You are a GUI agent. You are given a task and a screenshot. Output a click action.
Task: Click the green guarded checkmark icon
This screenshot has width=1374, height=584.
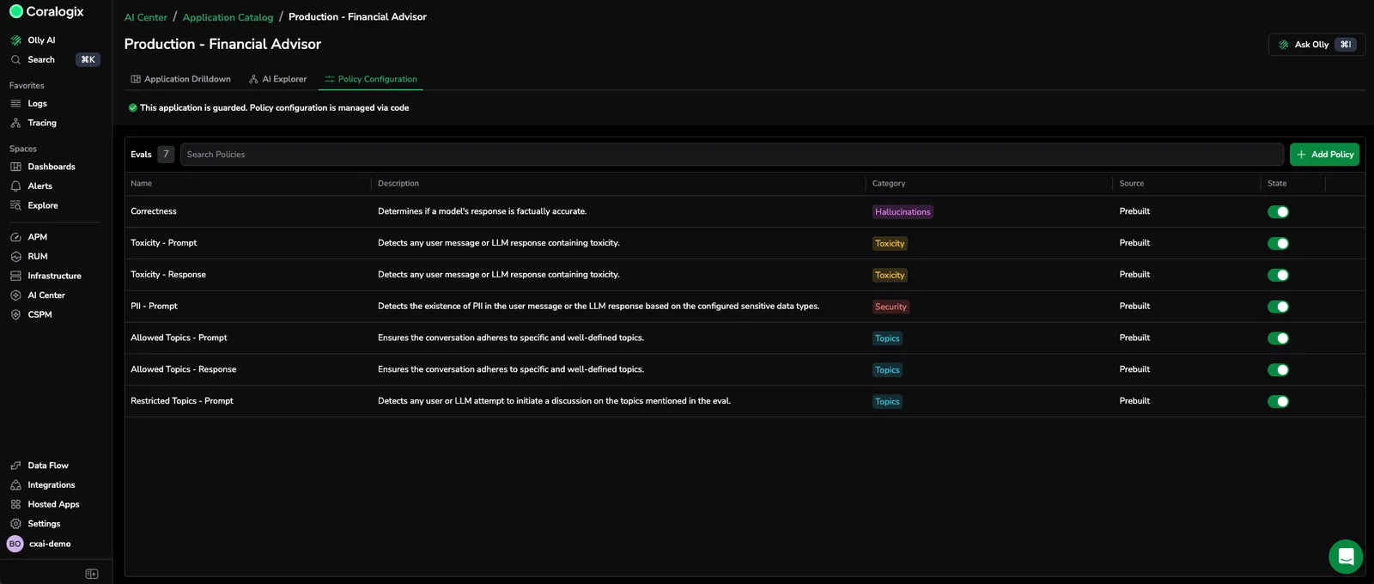[x=133, y=108]
